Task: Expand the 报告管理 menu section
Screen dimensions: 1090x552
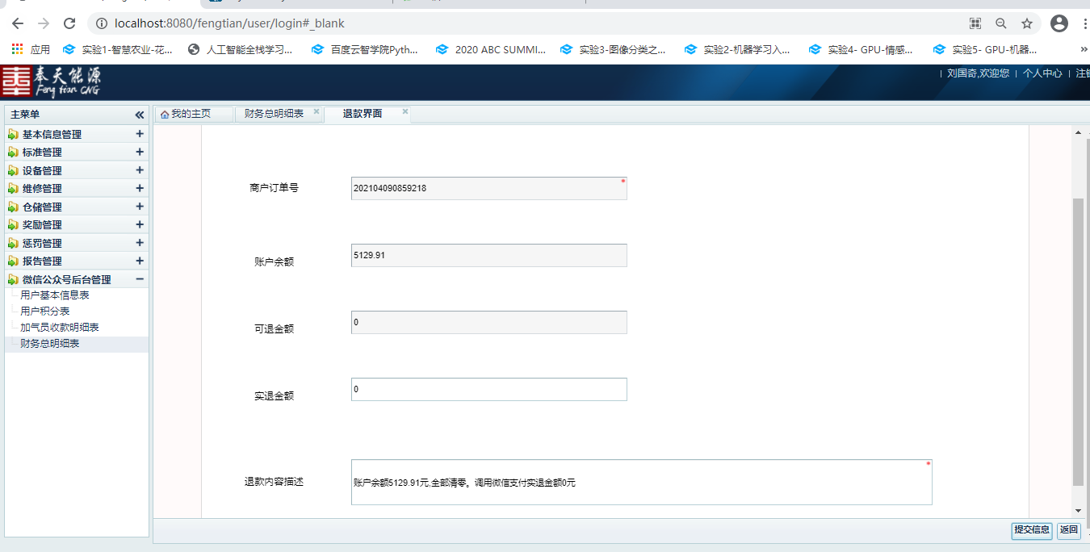Action: [140, 261]
